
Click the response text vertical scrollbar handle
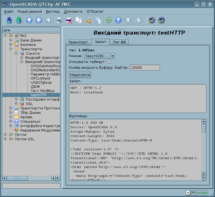(204, 128)
